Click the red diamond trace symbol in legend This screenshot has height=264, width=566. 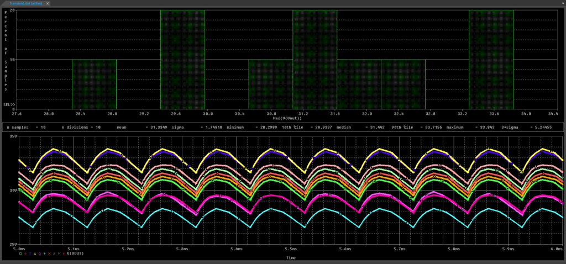[x=25, y=254]
